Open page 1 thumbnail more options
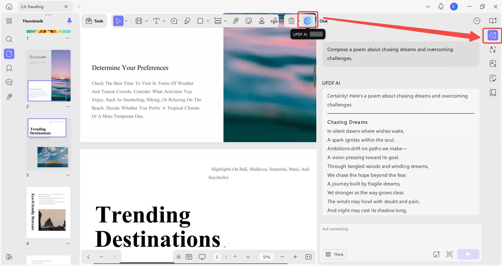The width and height of the screenshot is (502, 266). click(x=68, y=38)
